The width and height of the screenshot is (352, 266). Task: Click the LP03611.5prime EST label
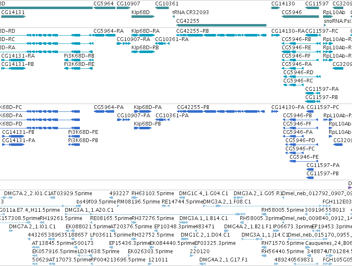point(110,235)
